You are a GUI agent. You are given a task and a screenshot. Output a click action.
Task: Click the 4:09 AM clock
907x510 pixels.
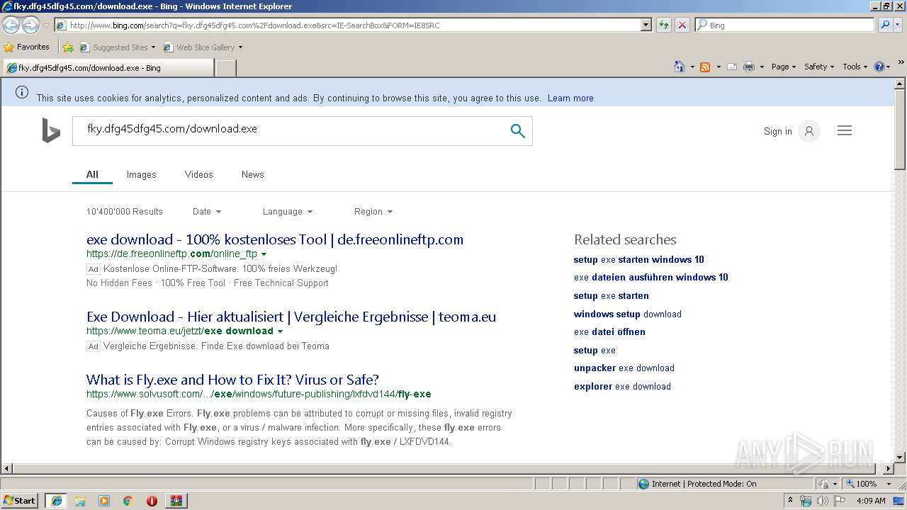[x=871, y=501]
